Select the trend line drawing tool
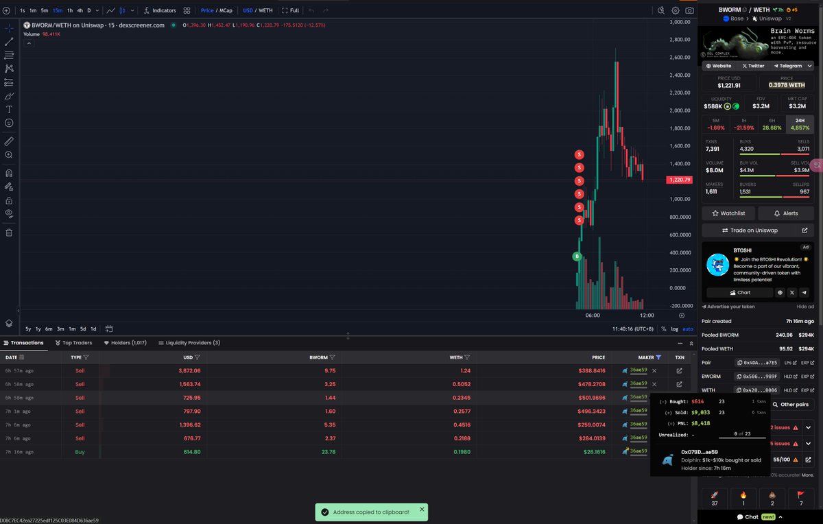This screenshot has width=823, height=524. pos(9,42)
